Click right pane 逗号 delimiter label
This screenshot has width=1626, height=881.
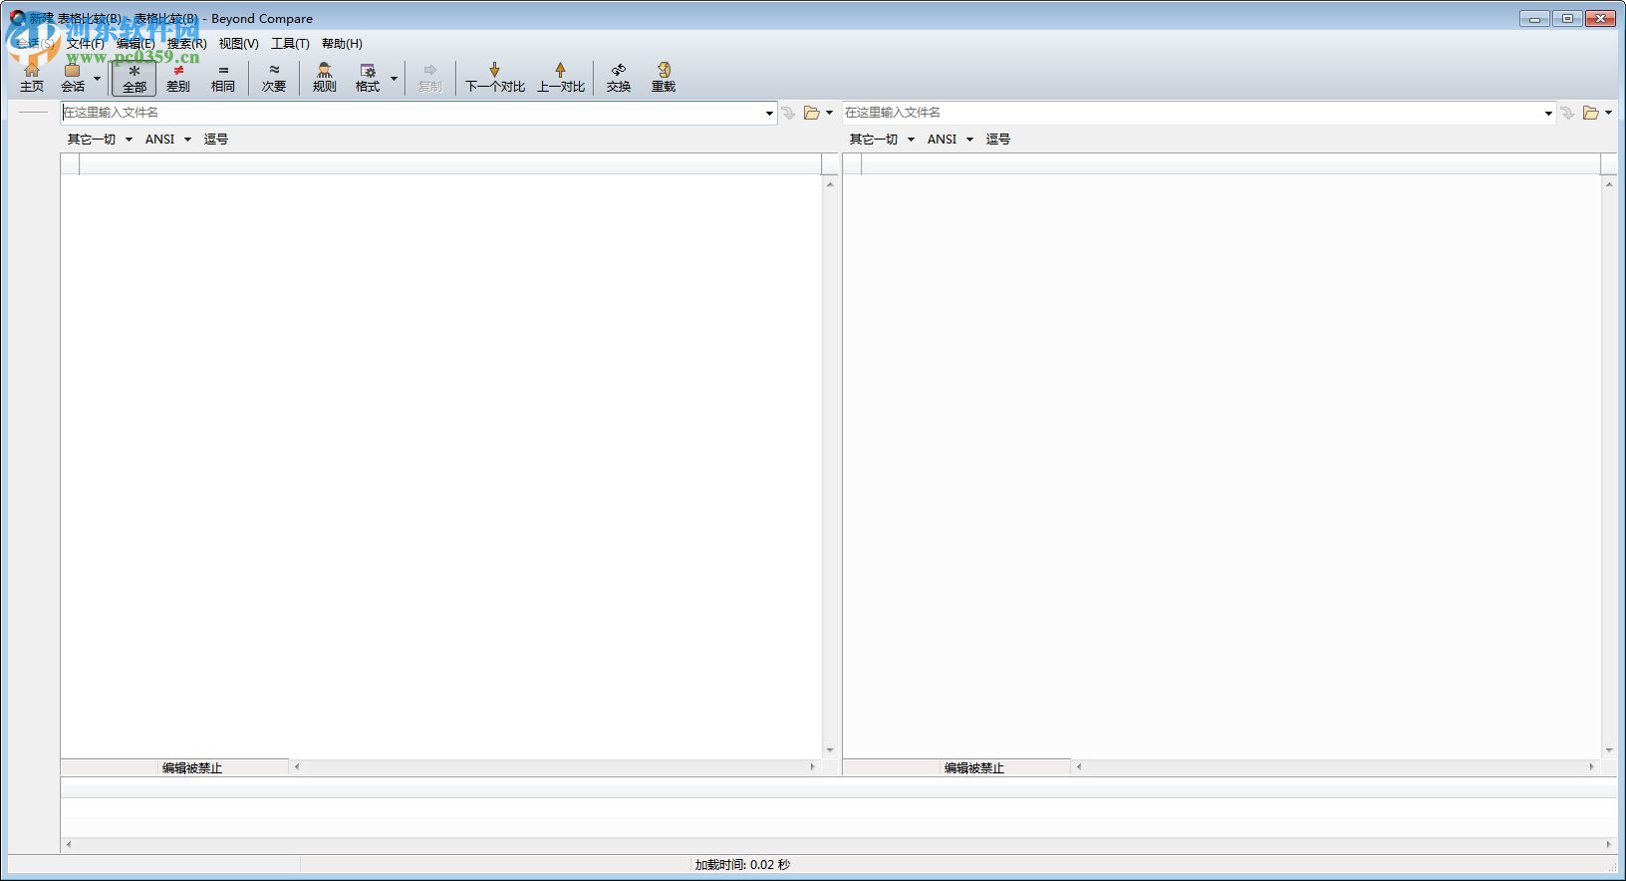pos(998,140)
